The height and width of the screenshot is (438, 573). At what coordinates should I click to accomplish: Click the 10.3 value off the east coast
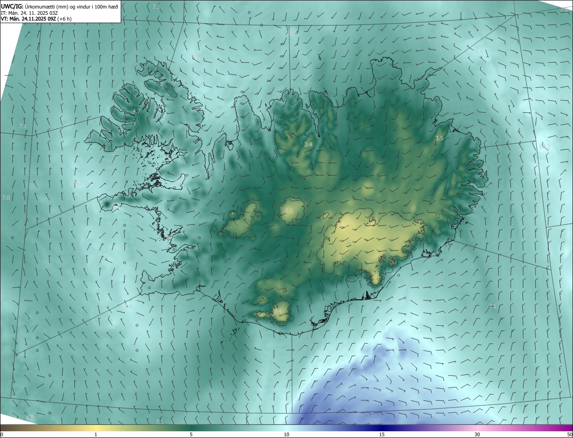pos(544,146)
